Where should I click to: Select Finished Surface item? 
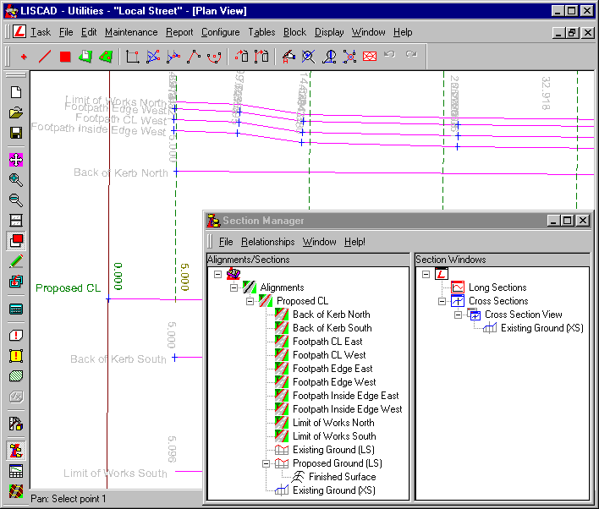click(343, 477)
